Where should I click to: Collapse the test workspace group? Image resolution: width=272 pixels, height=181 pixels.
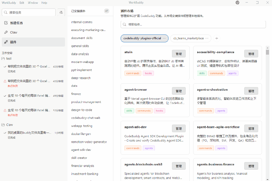click(9, 58)
